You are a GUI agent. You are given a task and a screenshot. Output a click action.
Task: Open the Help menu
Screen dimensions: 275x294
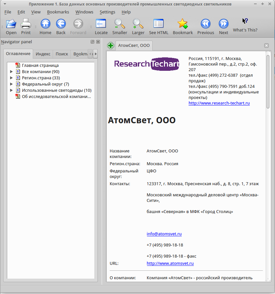point(126,12)
